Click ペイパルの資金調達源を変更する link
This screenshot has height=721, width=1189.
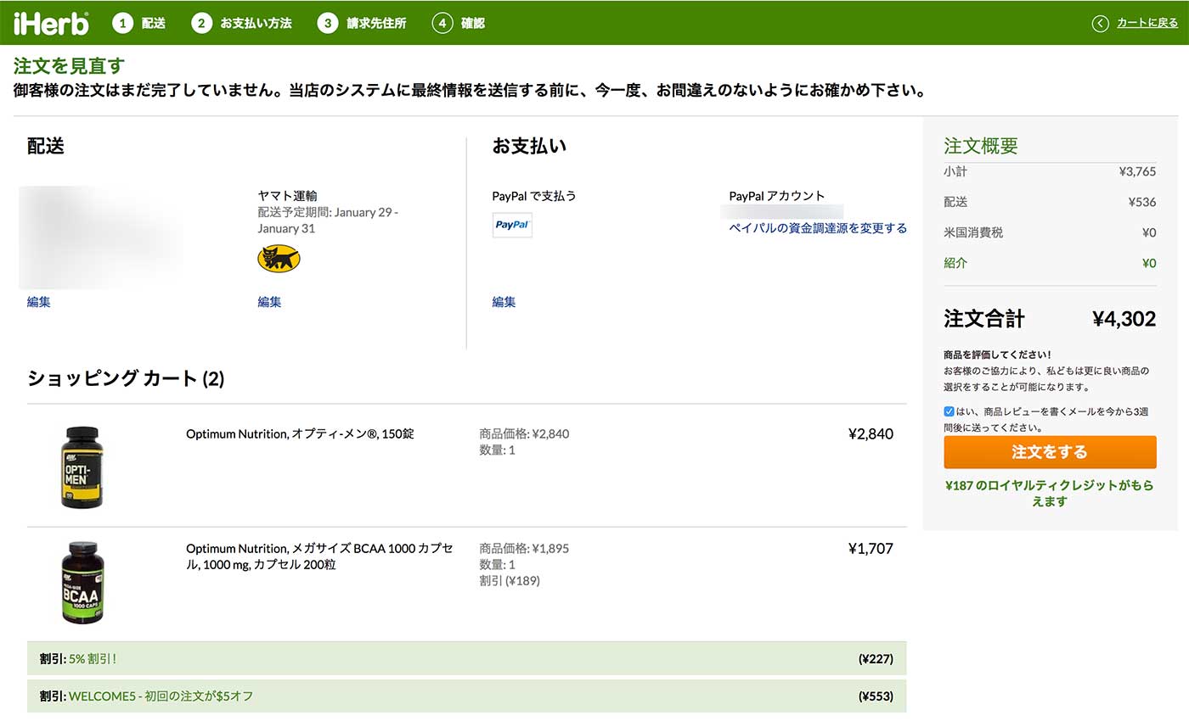point(818,228)
